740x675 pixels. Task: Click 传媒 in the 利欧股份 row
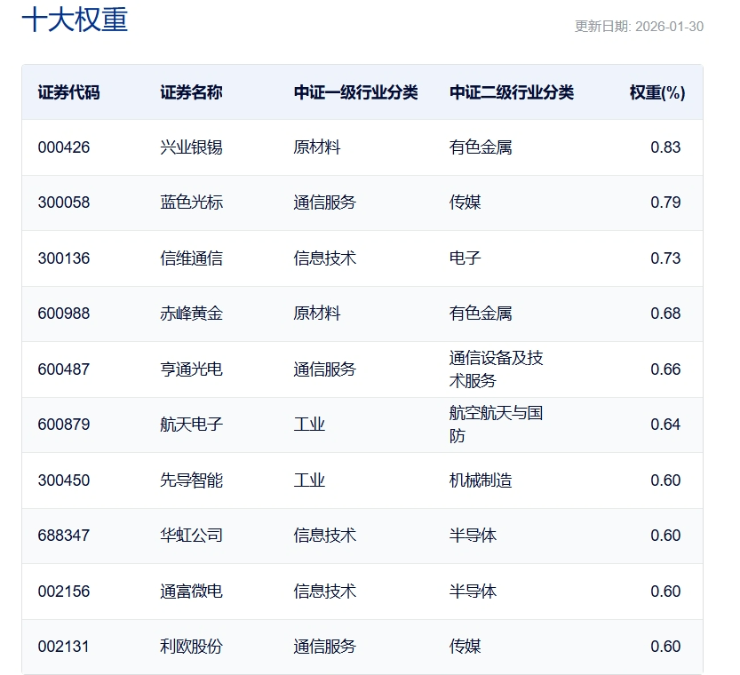465,647
